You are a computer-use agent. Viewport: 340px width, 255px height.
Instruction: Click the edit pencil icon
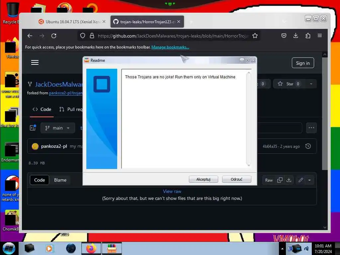[x=300, y=180]
